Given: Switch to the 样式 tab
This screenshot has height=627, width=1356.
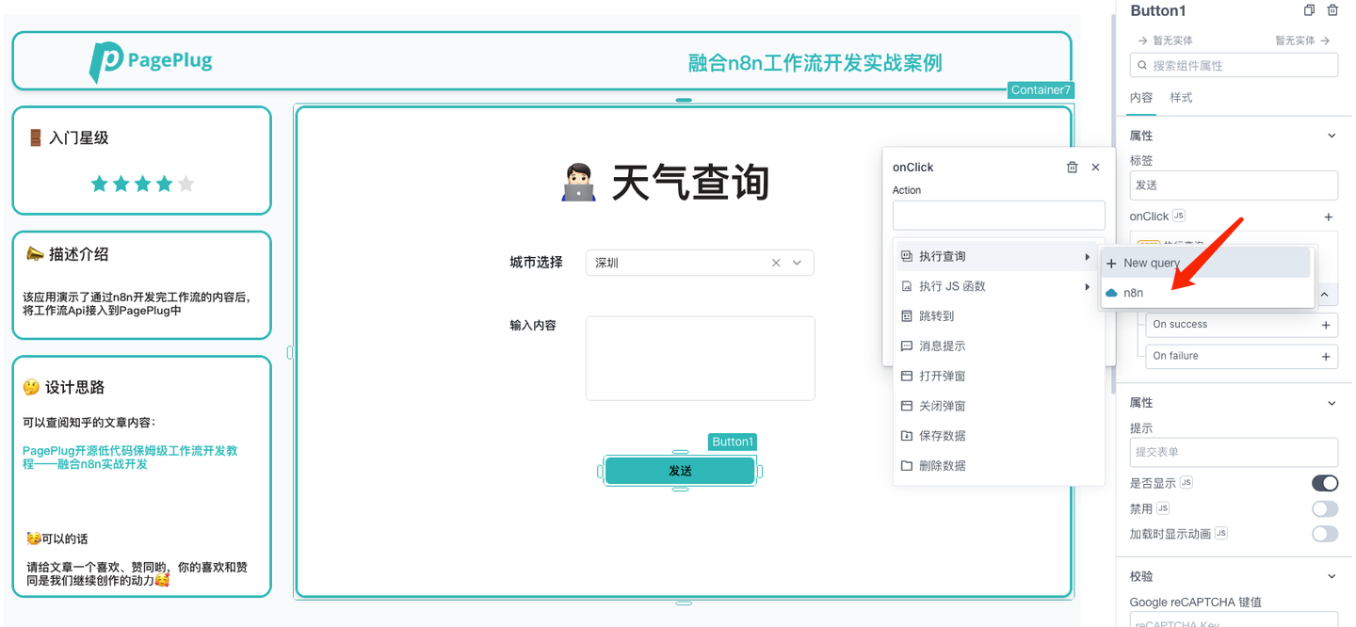Looking at the screenshot, I should [x=1181, y=98].
